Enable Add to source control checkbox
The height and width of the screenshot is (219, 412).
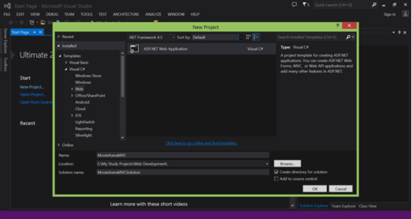click(276, 179)
